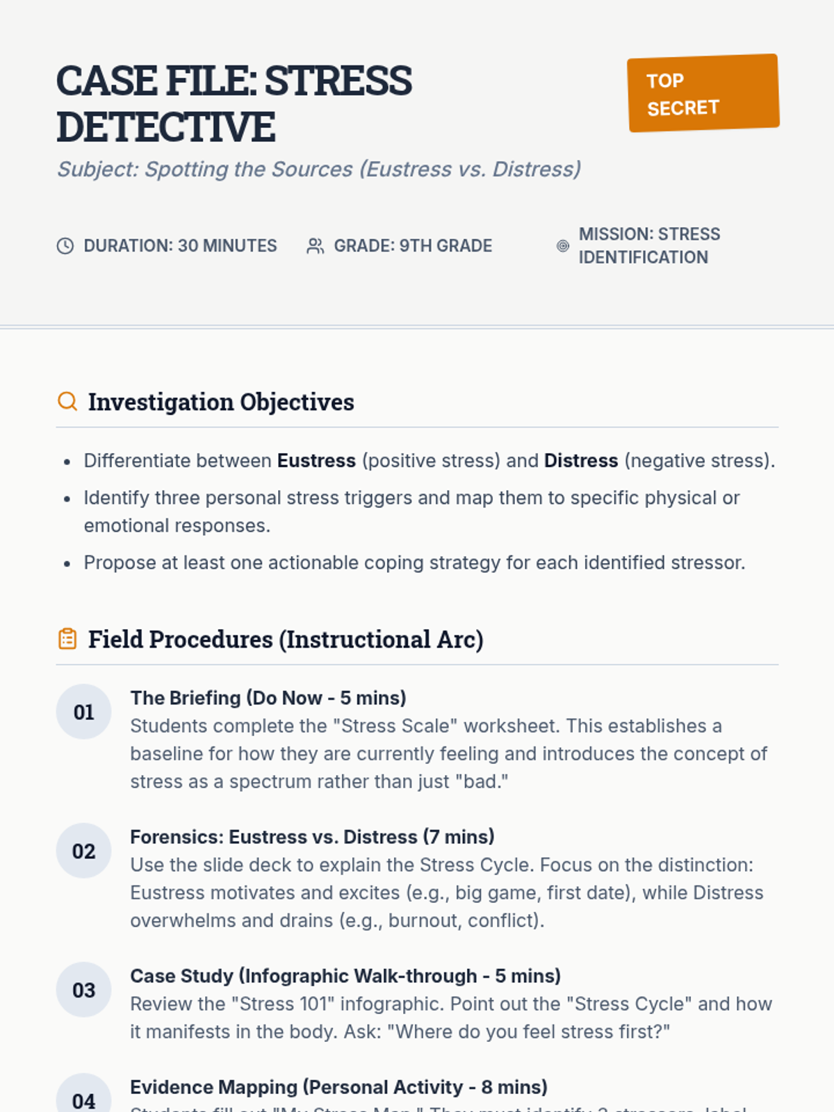Select the step 04 number badge
Screen dimensions: 834x1112
(83, 1098)
